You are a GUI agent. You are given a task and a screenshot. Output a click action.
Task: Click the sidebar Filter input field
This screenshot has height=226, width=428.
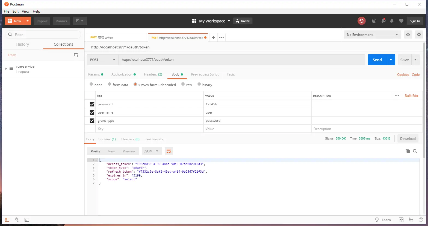click(x=43, y=34)
